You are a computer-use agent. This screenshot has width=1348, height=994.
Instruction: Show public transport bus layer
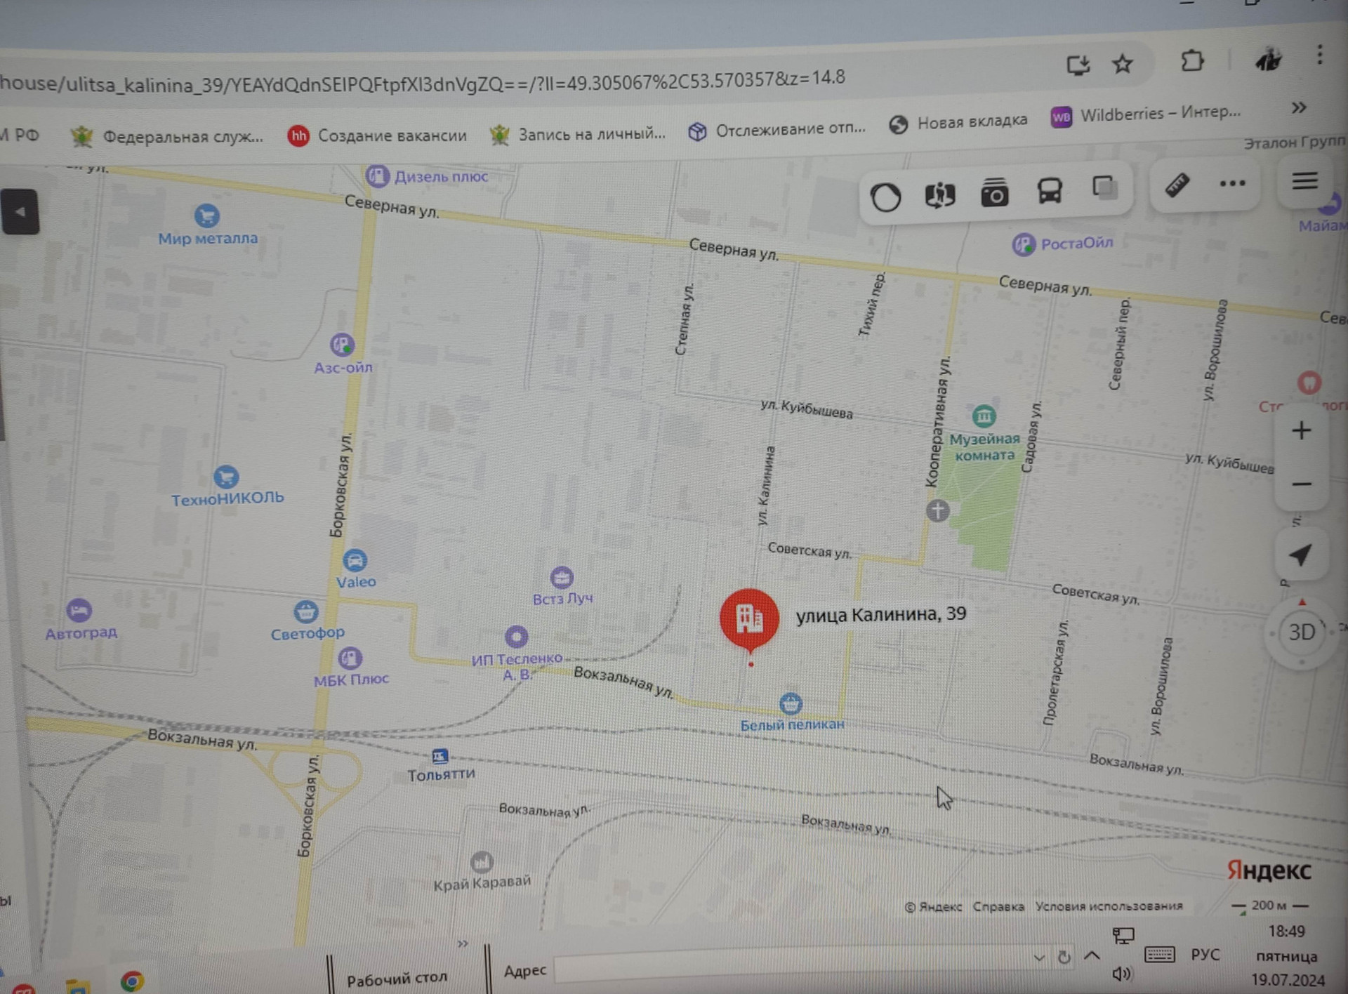point(1050,191)
